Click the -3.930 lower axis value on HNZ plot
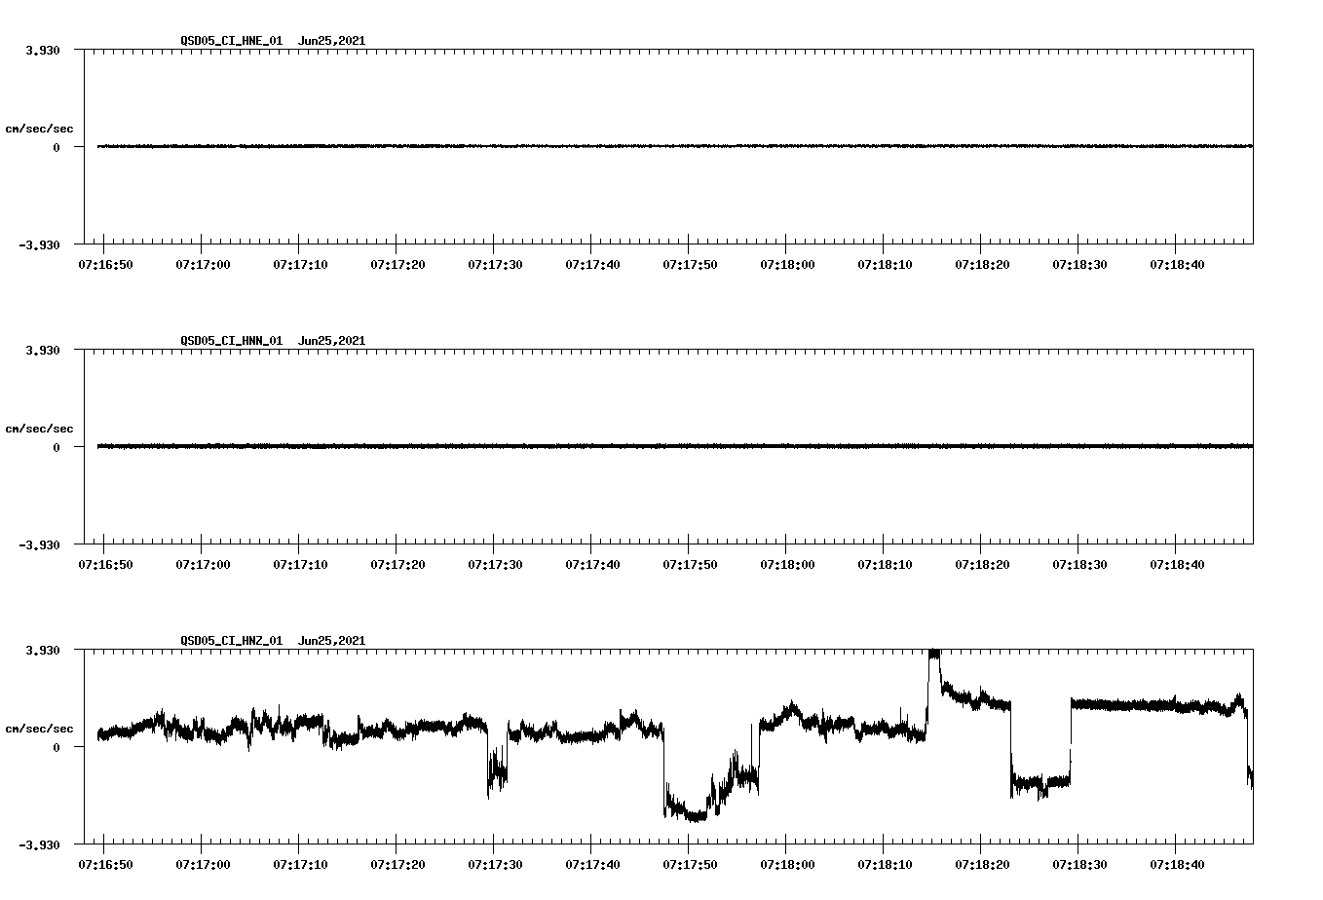1323x900 pixels. point(39,844)
